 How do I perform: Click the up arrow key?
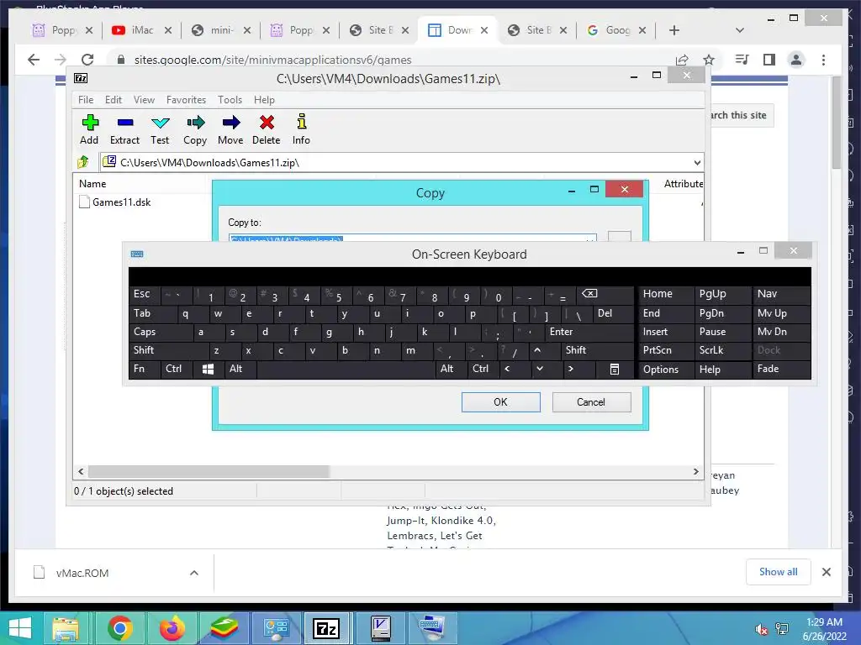(544, 350)
